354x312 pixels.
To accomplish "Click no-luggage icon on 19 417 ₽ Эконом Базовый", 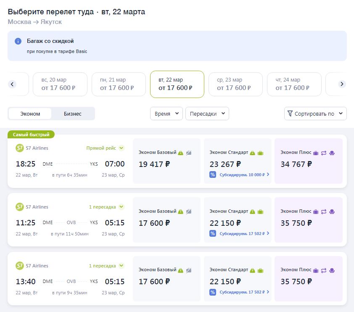I will (189, 153).
